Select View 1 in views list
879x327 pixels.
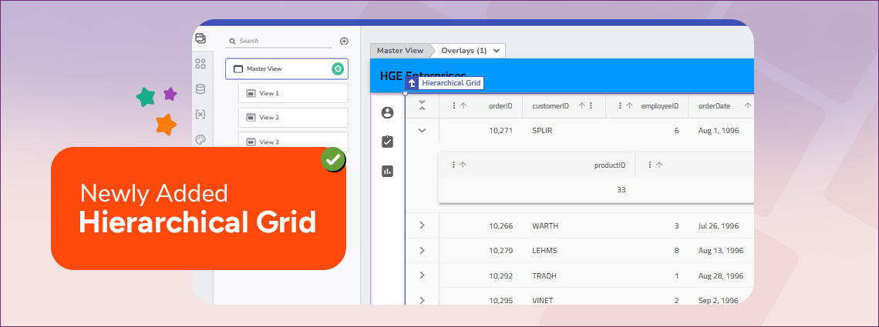point(293,93)
